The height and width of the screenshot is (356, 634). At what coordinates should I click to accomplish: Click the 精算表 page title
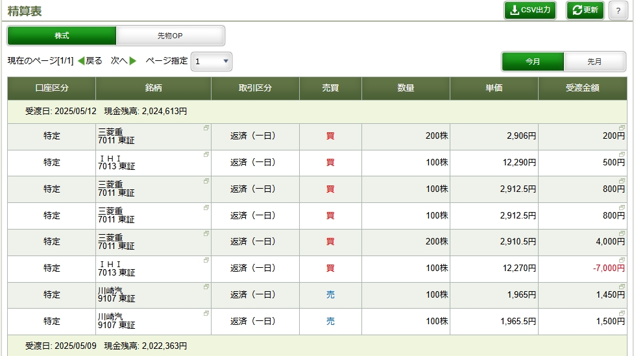(25, 11)
